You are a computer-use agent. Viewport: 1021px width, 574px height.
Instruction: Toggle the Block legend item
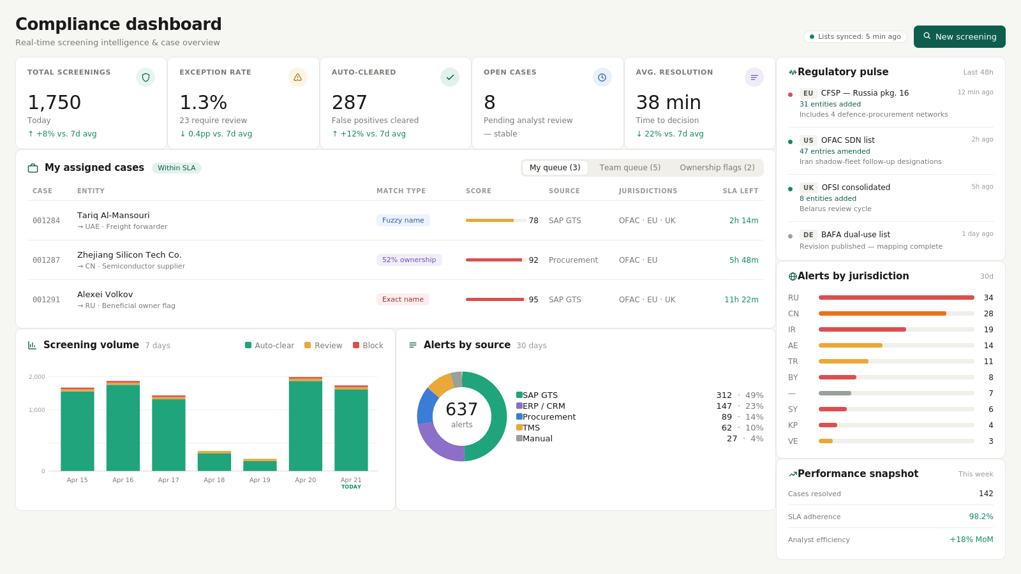368,346
